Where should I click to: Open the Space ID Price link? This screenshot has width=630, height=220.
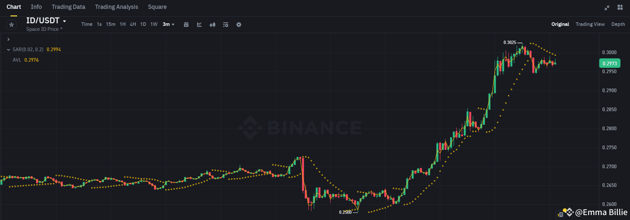(44, 29)
